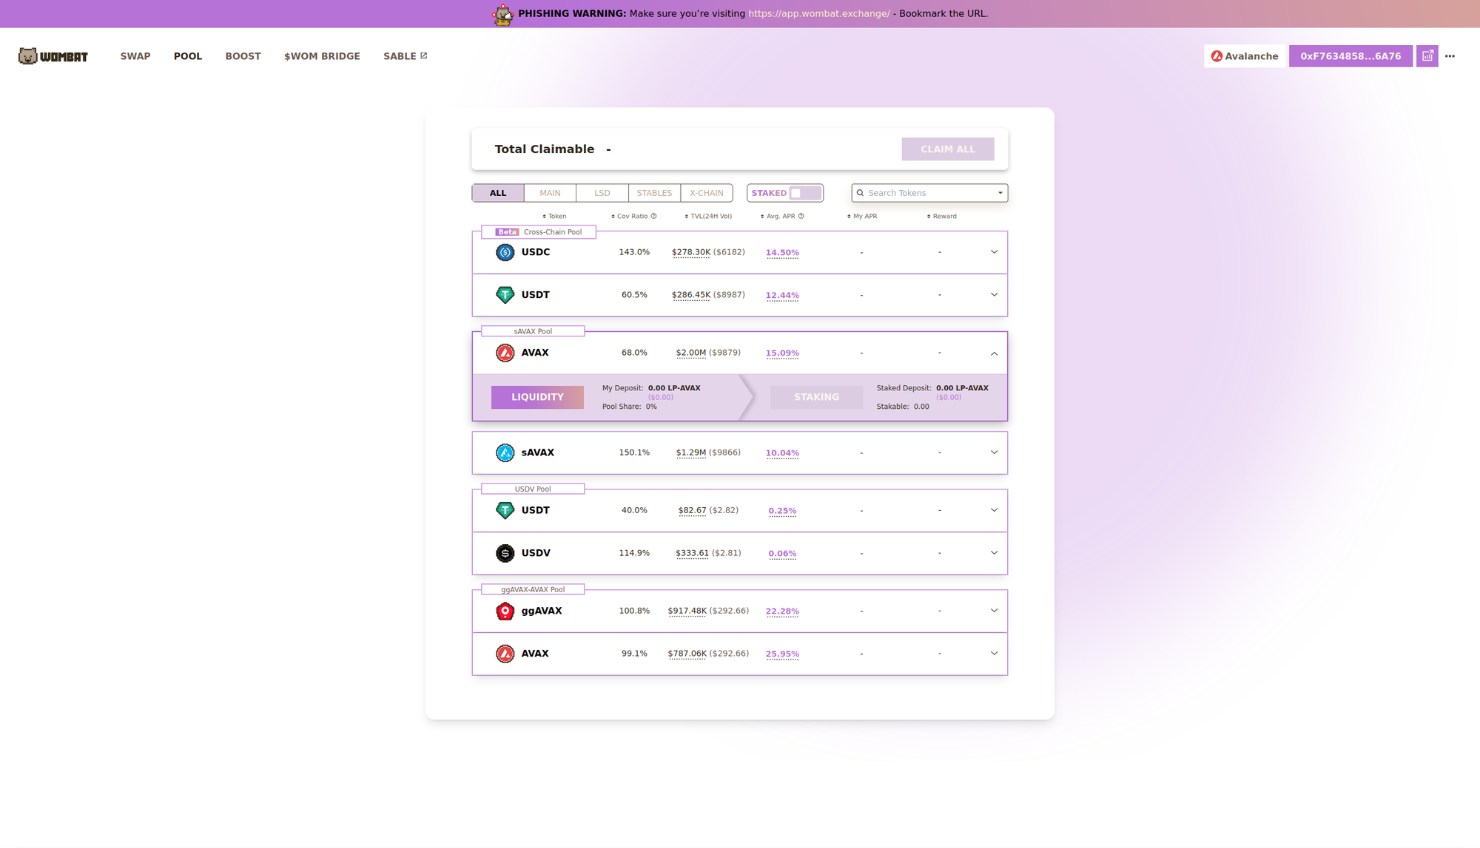Screen dimensions: 1480x848
Task: Click the 12.44% APR for USDT
Action: coord(782,296)
